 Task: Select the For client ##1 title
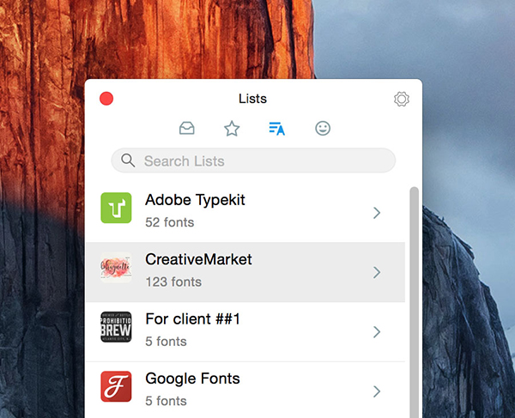click(193, 318)
